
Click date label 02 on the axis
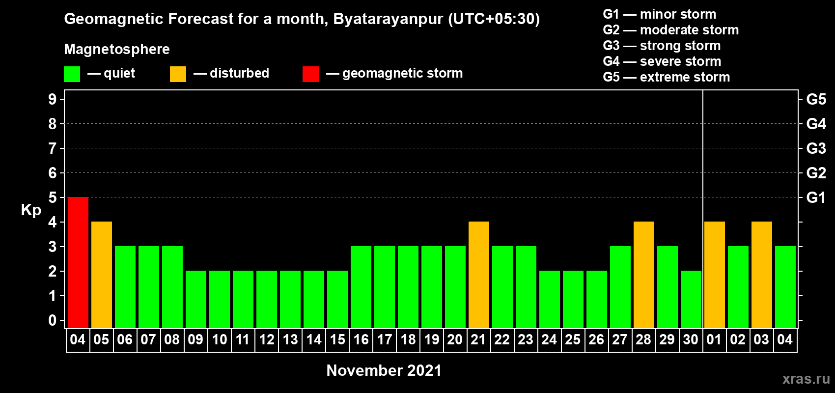click(738, 340)
